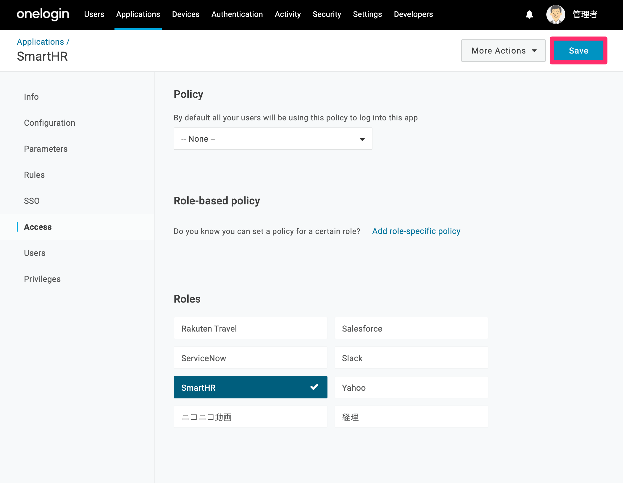
Task: Click the Save button
Action: (578, 51)
